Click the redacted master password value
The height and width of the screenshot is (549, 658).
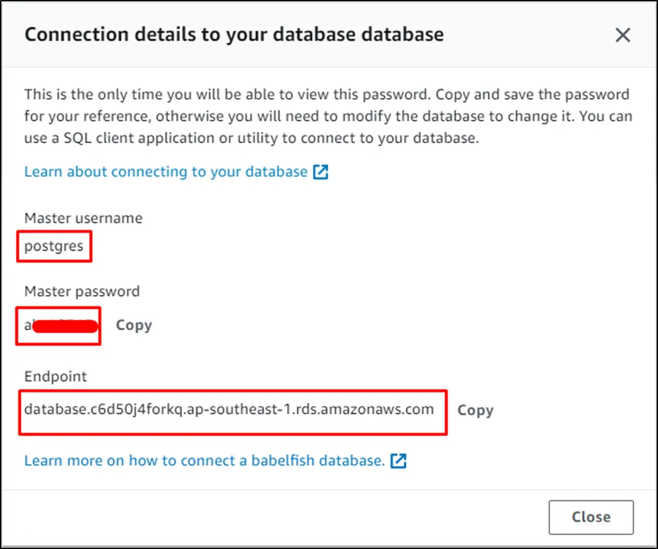(59, 326)
